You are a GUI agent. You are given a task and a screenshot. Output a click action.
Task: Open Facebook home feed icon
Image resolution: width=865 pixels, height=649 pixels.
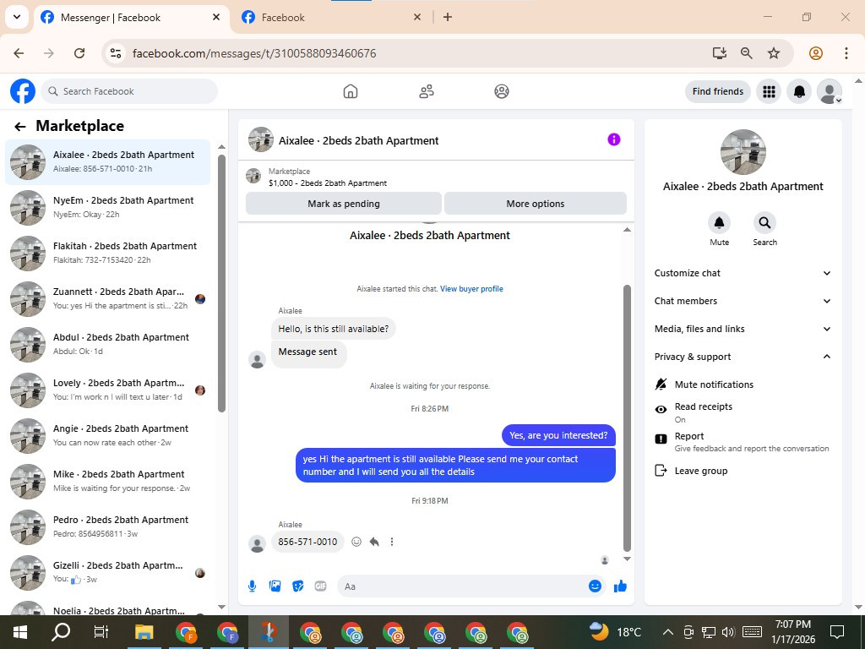(x=351, y=91)
